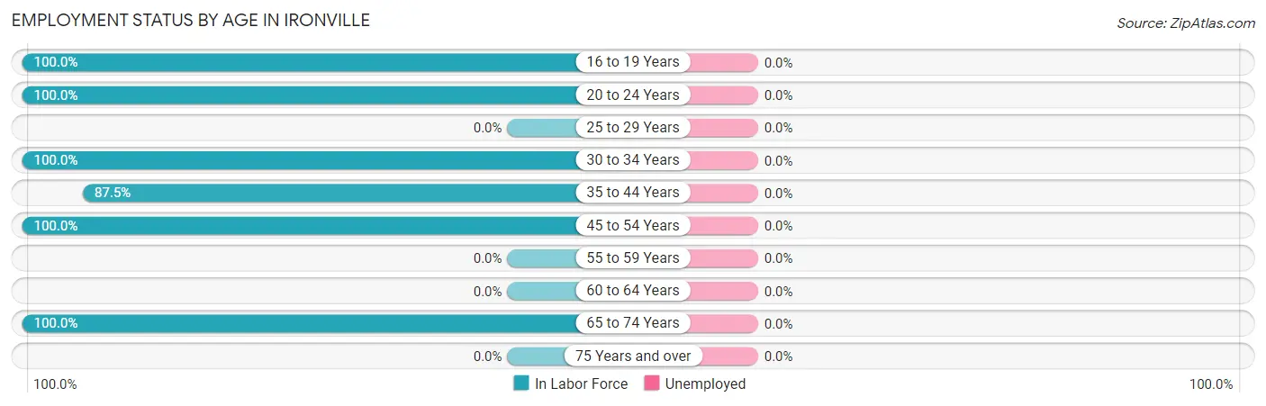The height and width of the screenshot is (406, 1266).
Task: Click the 25 to 29 Years category
Action: click(633, 127)
